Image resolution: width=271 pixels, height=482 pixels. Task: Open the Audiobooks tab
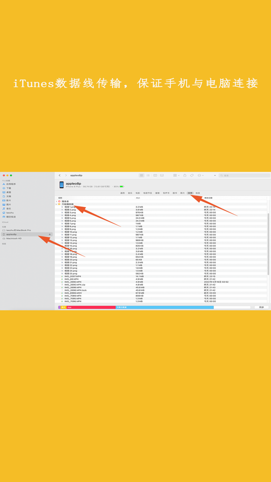tap(166, 193)
